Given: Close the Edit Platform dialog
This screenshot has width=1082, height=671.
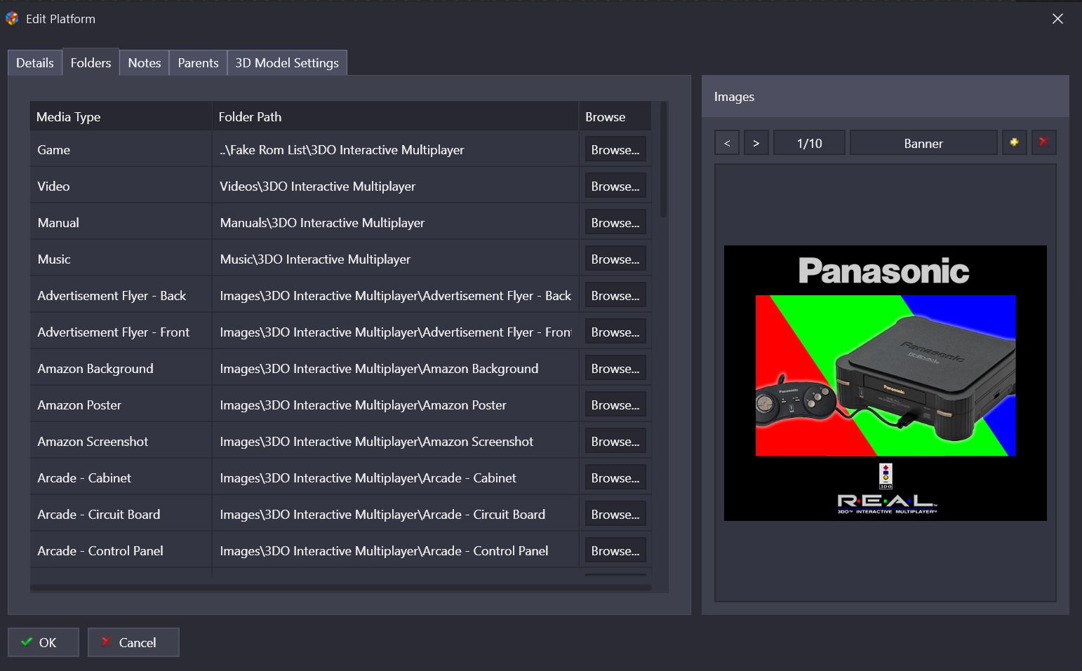Looking at the screenshot, I should pyautogui.click(x=1057, y=19).
